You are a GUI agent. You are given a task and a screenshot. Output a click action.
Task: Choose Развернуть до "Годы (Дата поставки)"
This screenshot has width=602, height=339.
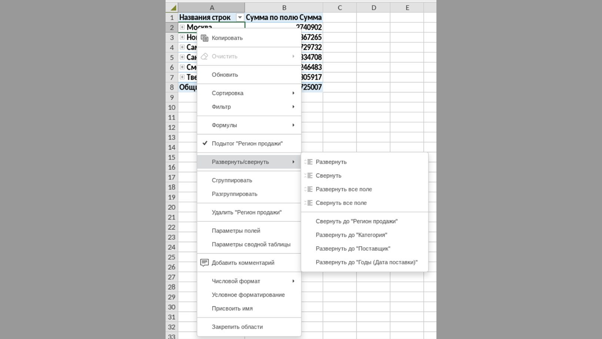(x=364, y=262)
